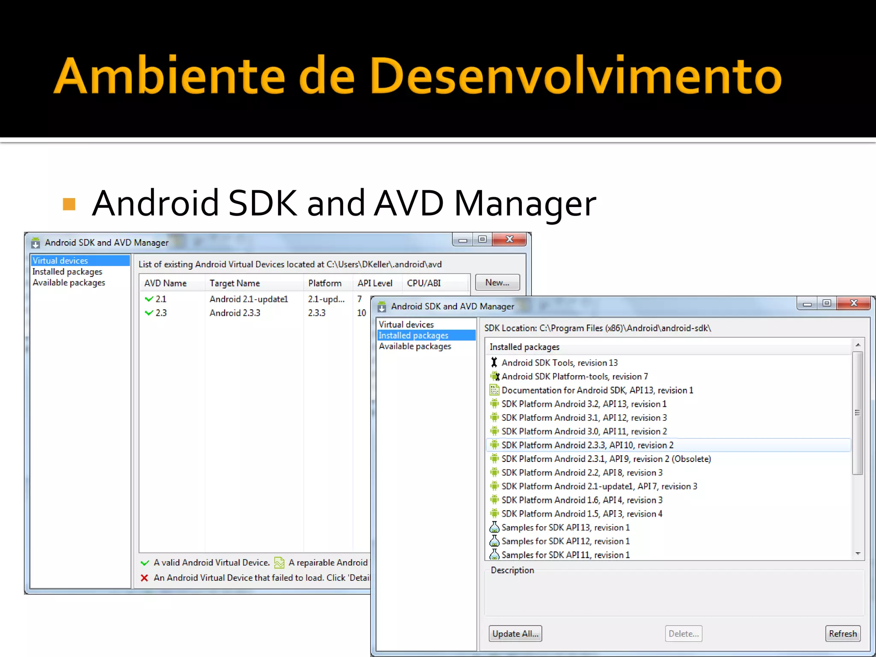Sort by the API Level column header
The height and width of the screenshot is (657, 876).
[377, 283]
